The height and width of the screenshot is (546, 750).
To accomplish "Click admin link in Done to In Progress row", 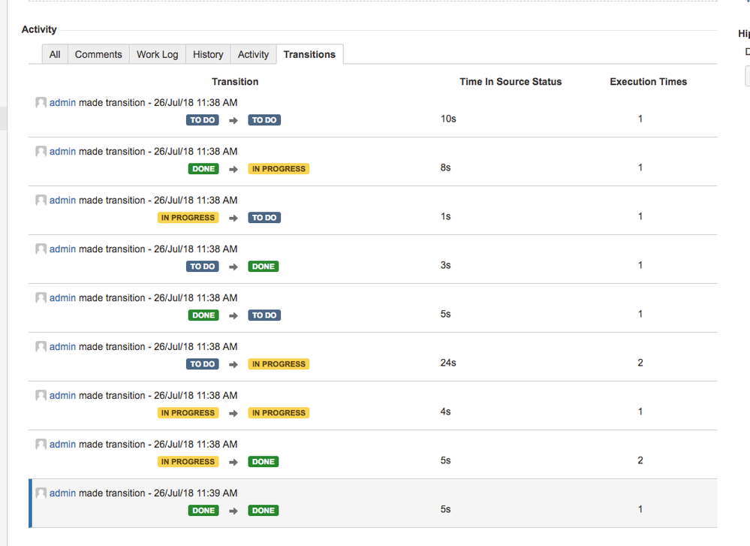I will point(62,151).
